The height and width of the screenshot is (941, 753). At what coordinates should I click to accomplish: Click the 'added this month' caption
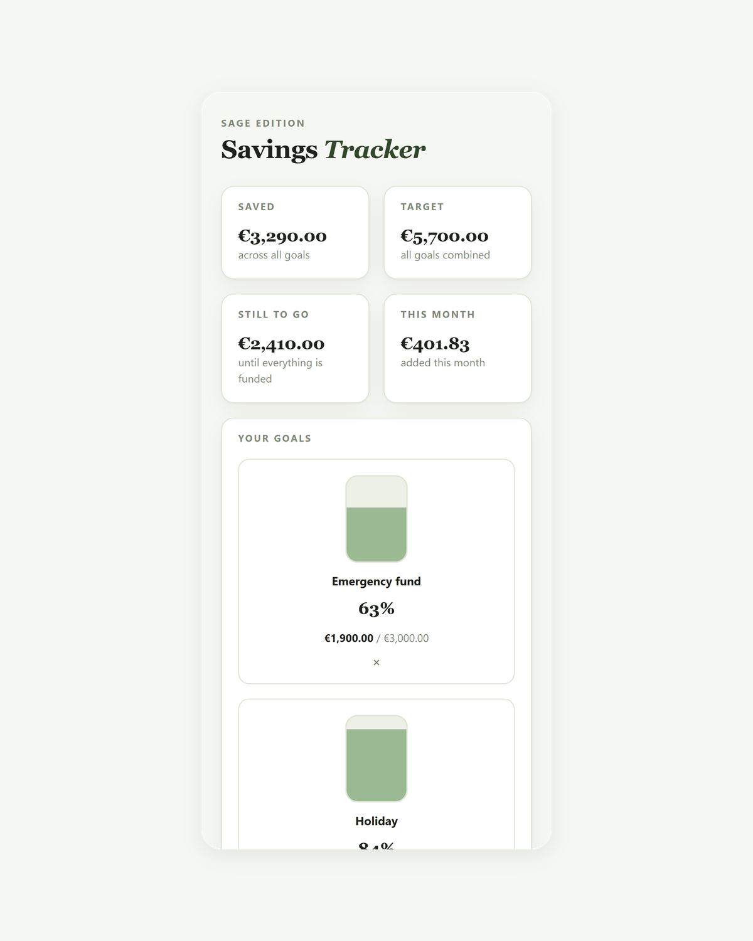(442, 363)
